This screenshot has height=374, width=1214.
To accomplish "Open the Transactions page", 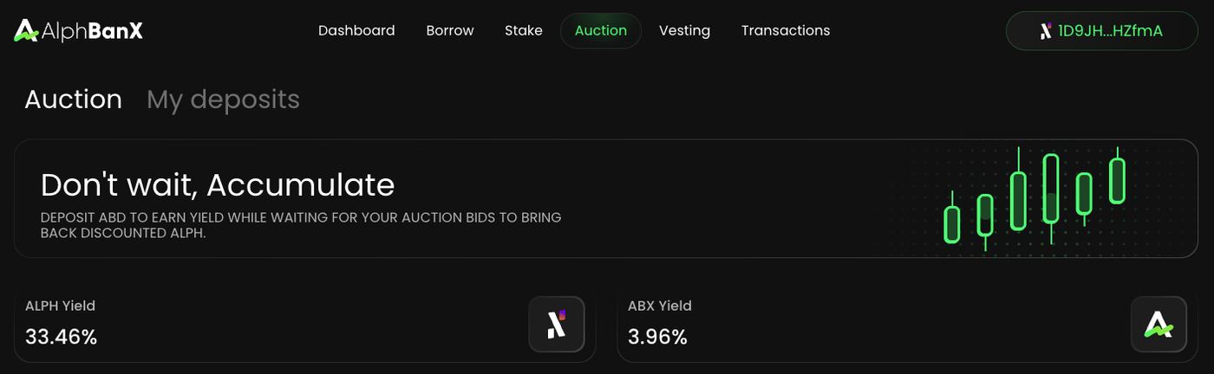I will click(x=786, y=30).
